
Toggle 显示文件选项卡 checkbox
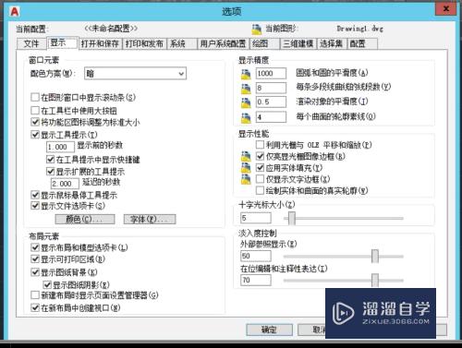(x=35, y=206)
